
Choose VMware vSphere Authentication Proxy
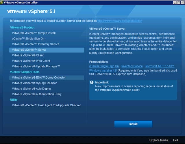37,94
